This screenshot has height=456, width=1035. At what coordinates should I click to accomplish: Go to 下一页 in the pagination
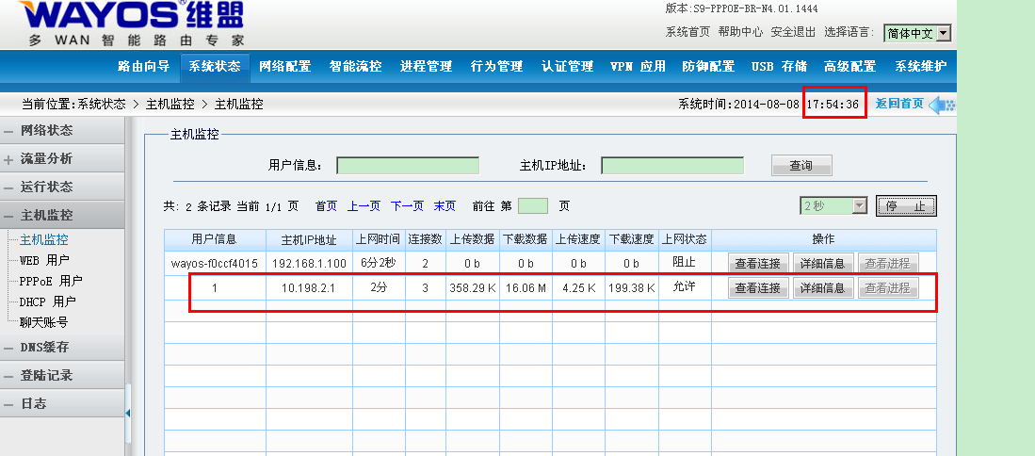[x=407, y=205]
